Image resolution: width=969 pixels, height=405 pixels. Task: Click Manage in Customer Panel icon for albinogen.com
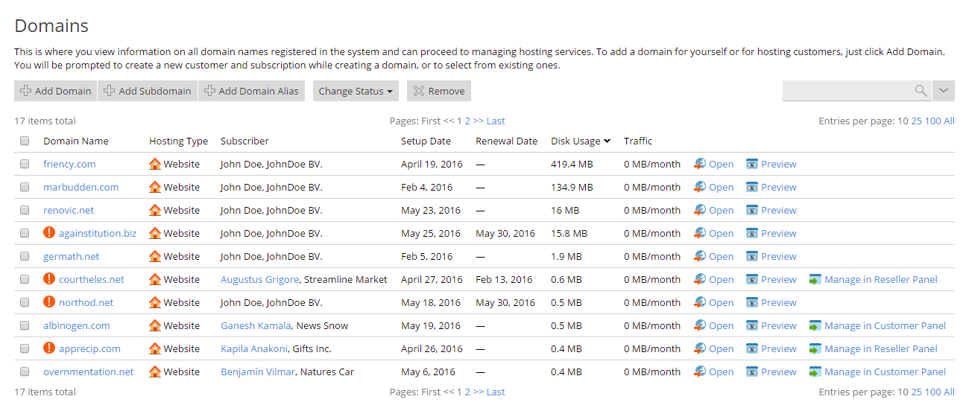click(x=815, y=325)
